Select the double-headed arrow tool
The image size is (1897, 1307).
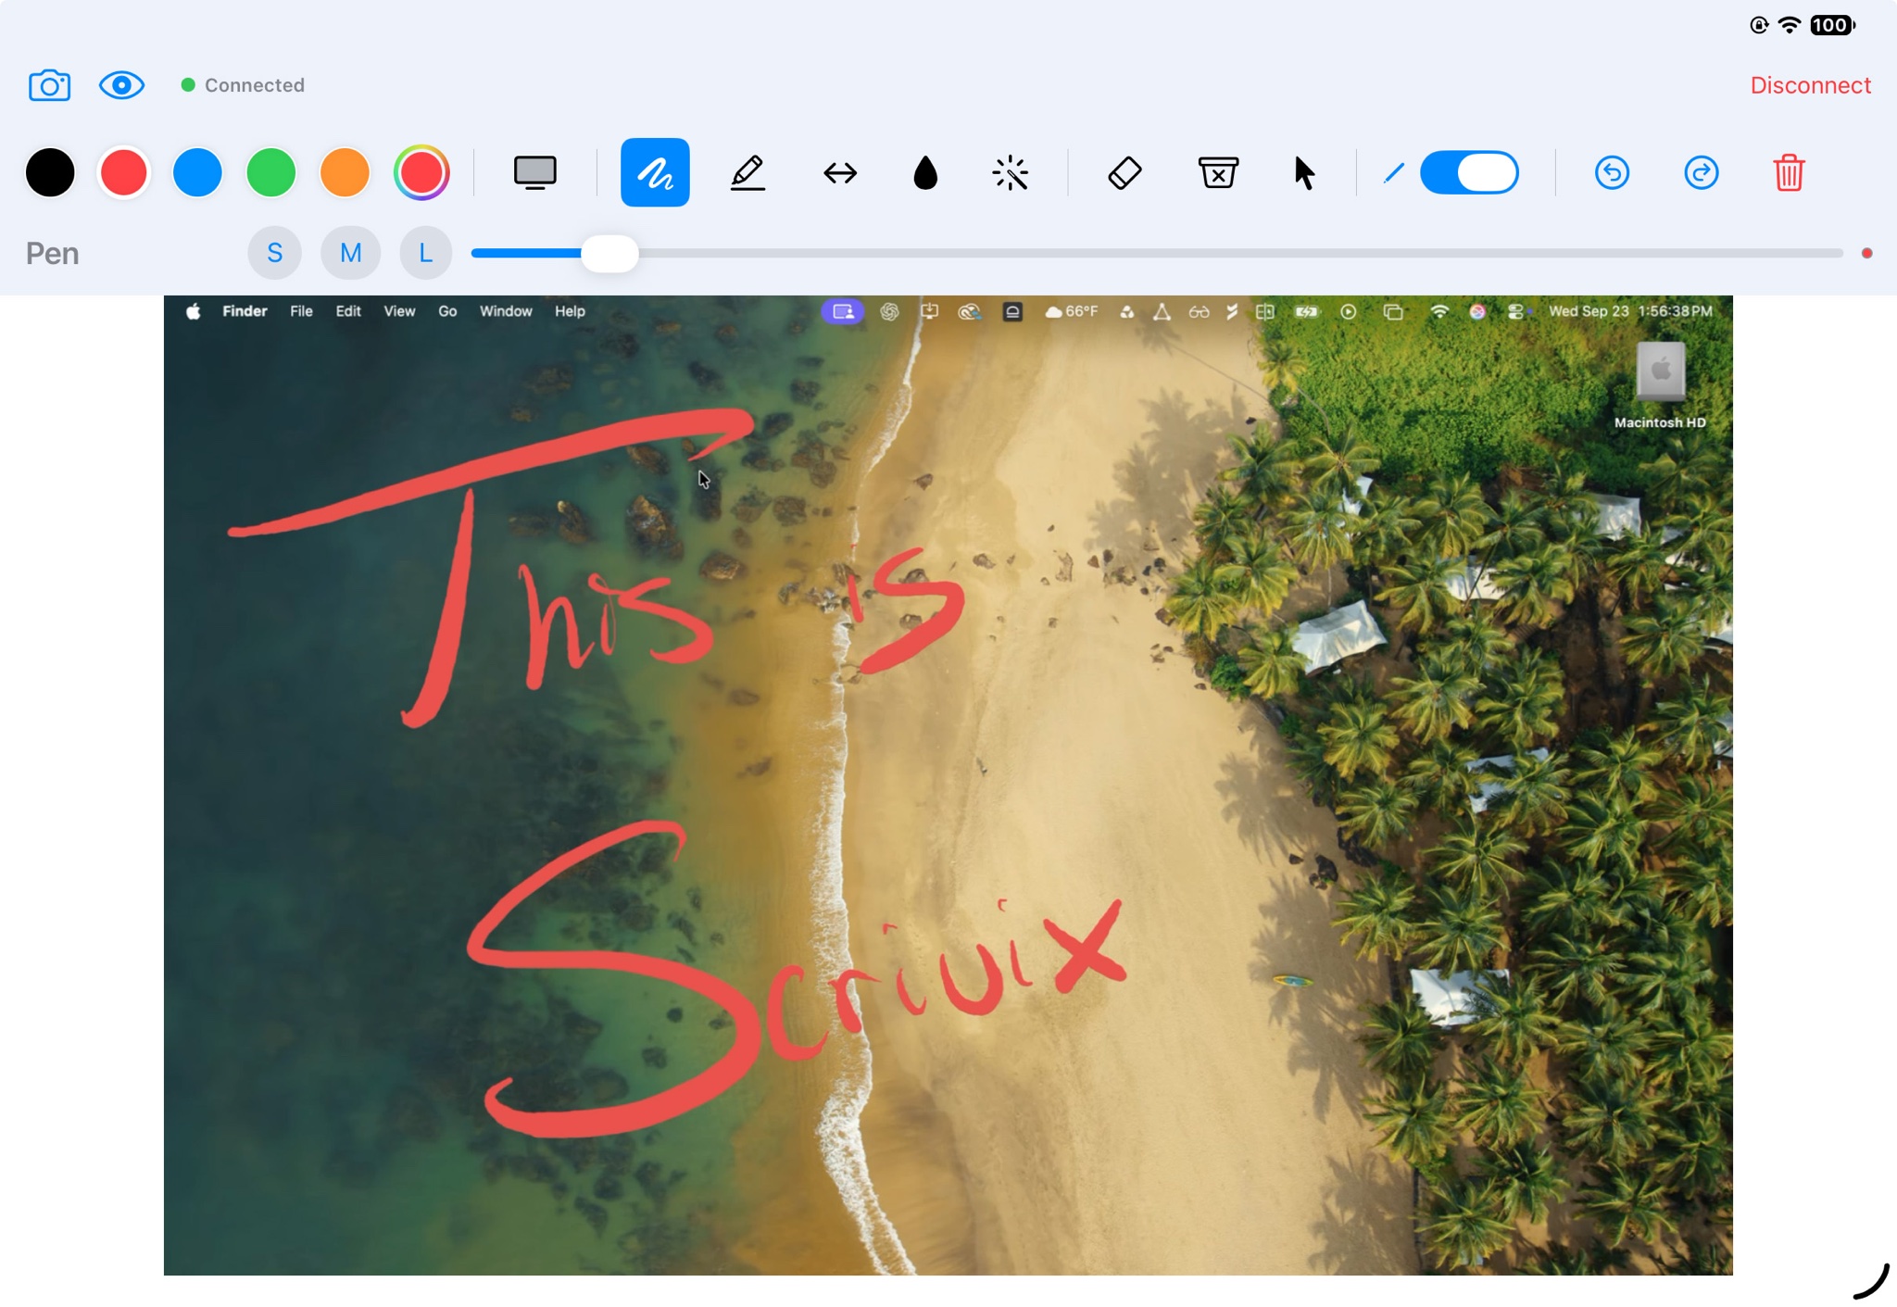[840, 172]
